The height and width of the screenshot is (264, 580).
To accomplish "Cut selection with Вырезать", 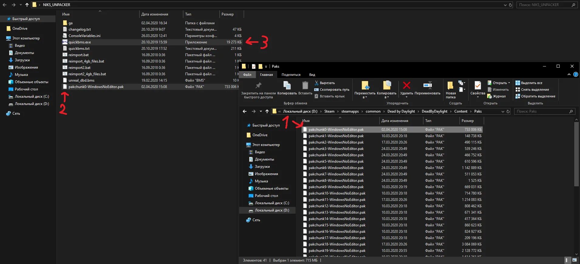I will coord(325,83).
